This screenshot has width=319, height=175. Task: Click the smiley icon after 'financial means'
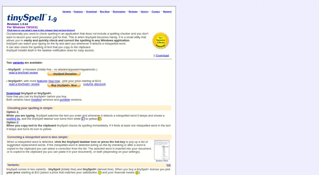click(137, 173)
